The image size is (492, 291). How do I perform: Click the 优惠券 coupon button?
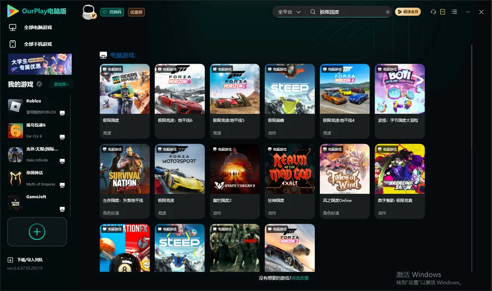136,12
